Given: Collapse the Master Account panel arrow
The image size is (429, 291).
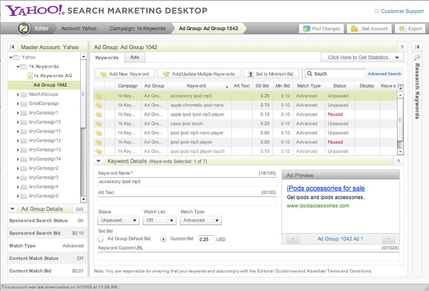Looking at the screenshot, I should point(13,47).
